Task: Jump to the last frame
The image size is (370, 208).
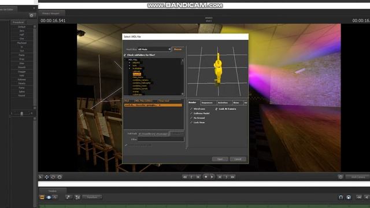Action: pos(232,177)
